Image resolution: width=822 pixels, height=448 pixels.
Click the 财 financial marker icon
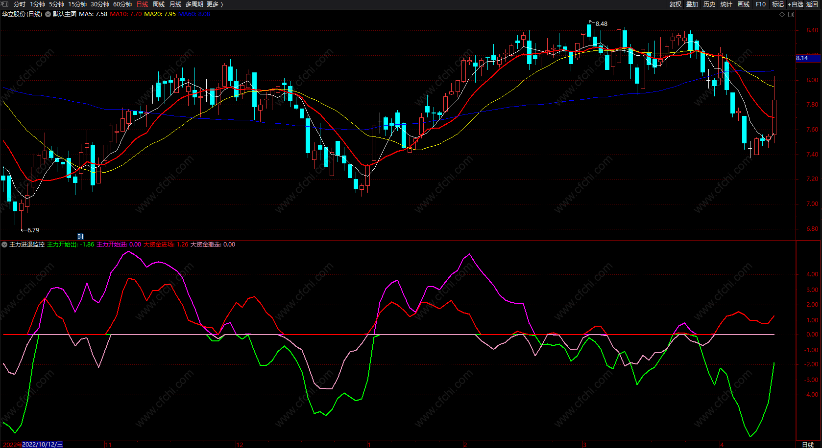point(80,237)
